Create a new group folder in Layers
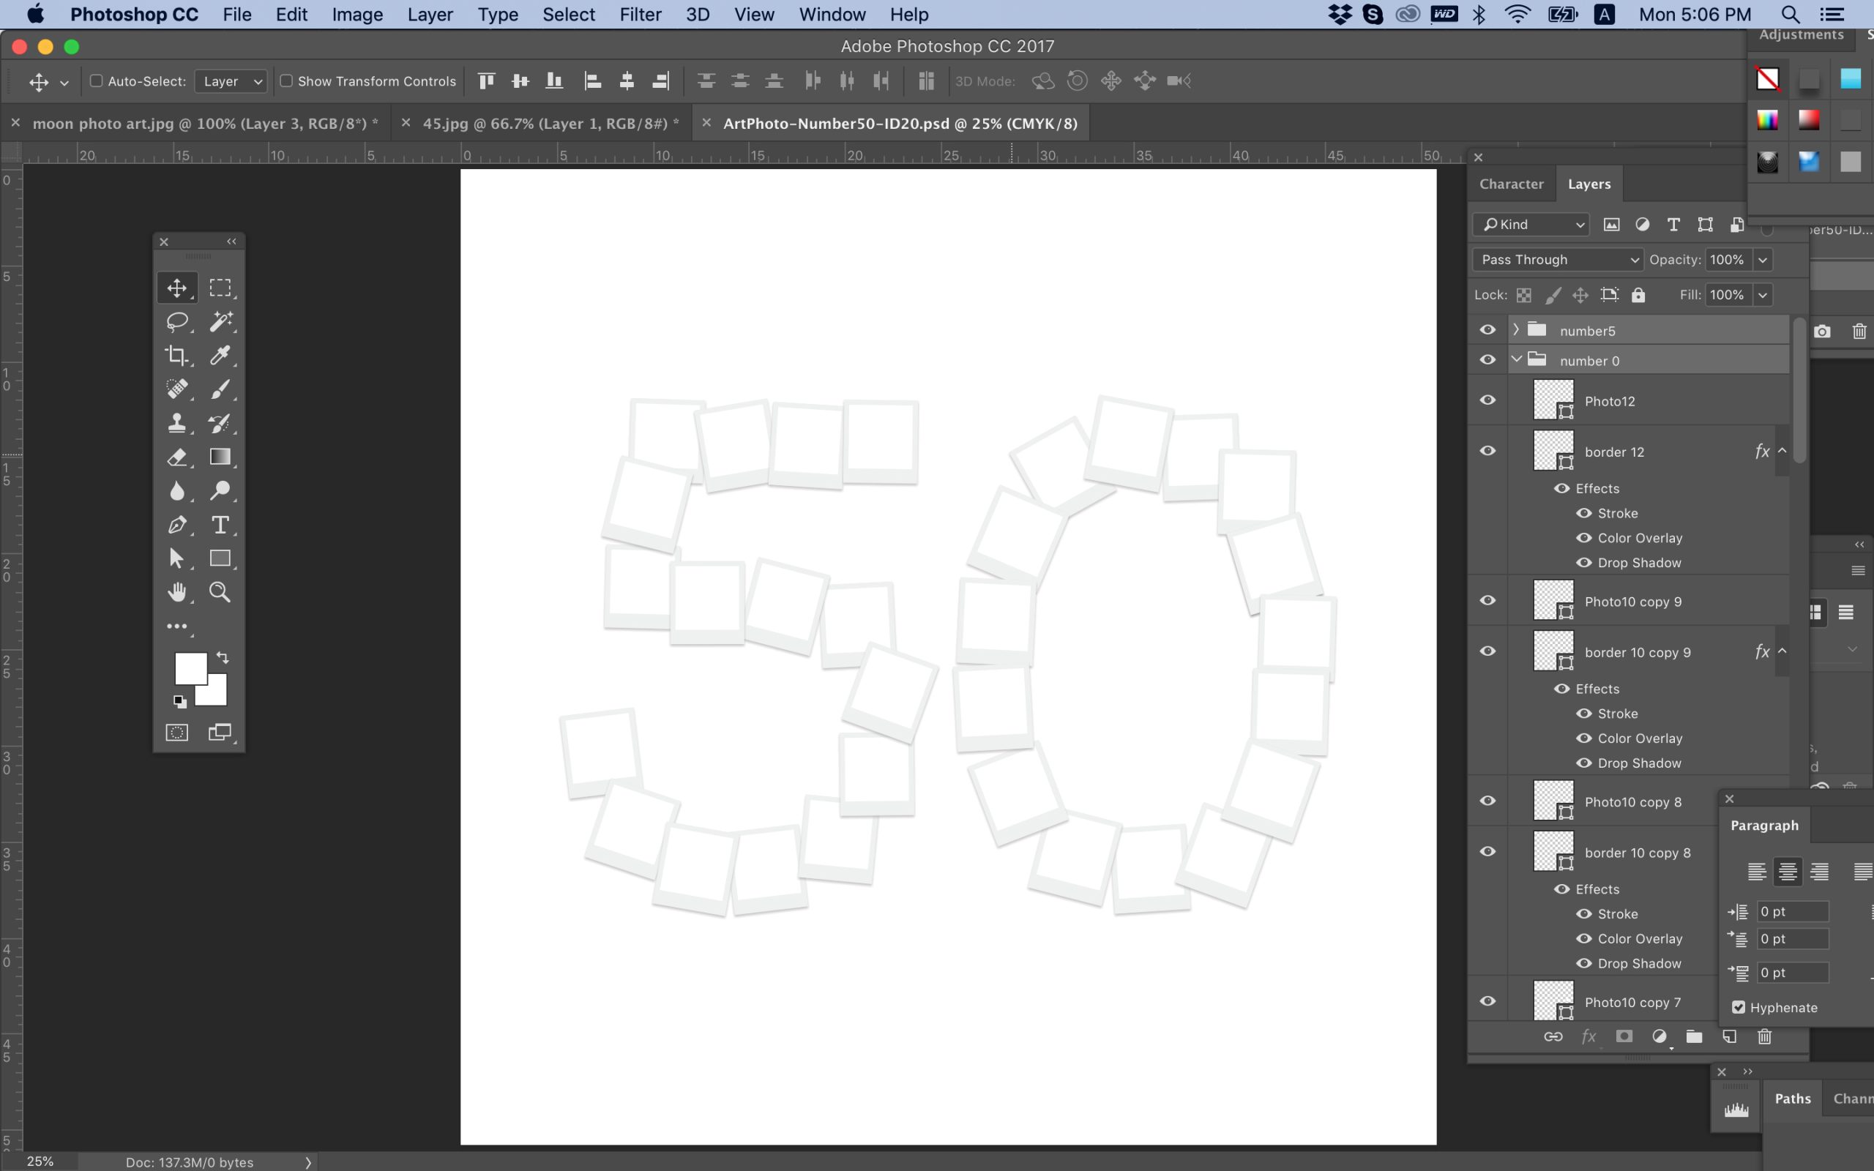Screen dimensions: 1874x1171 click(1695, 1036)
